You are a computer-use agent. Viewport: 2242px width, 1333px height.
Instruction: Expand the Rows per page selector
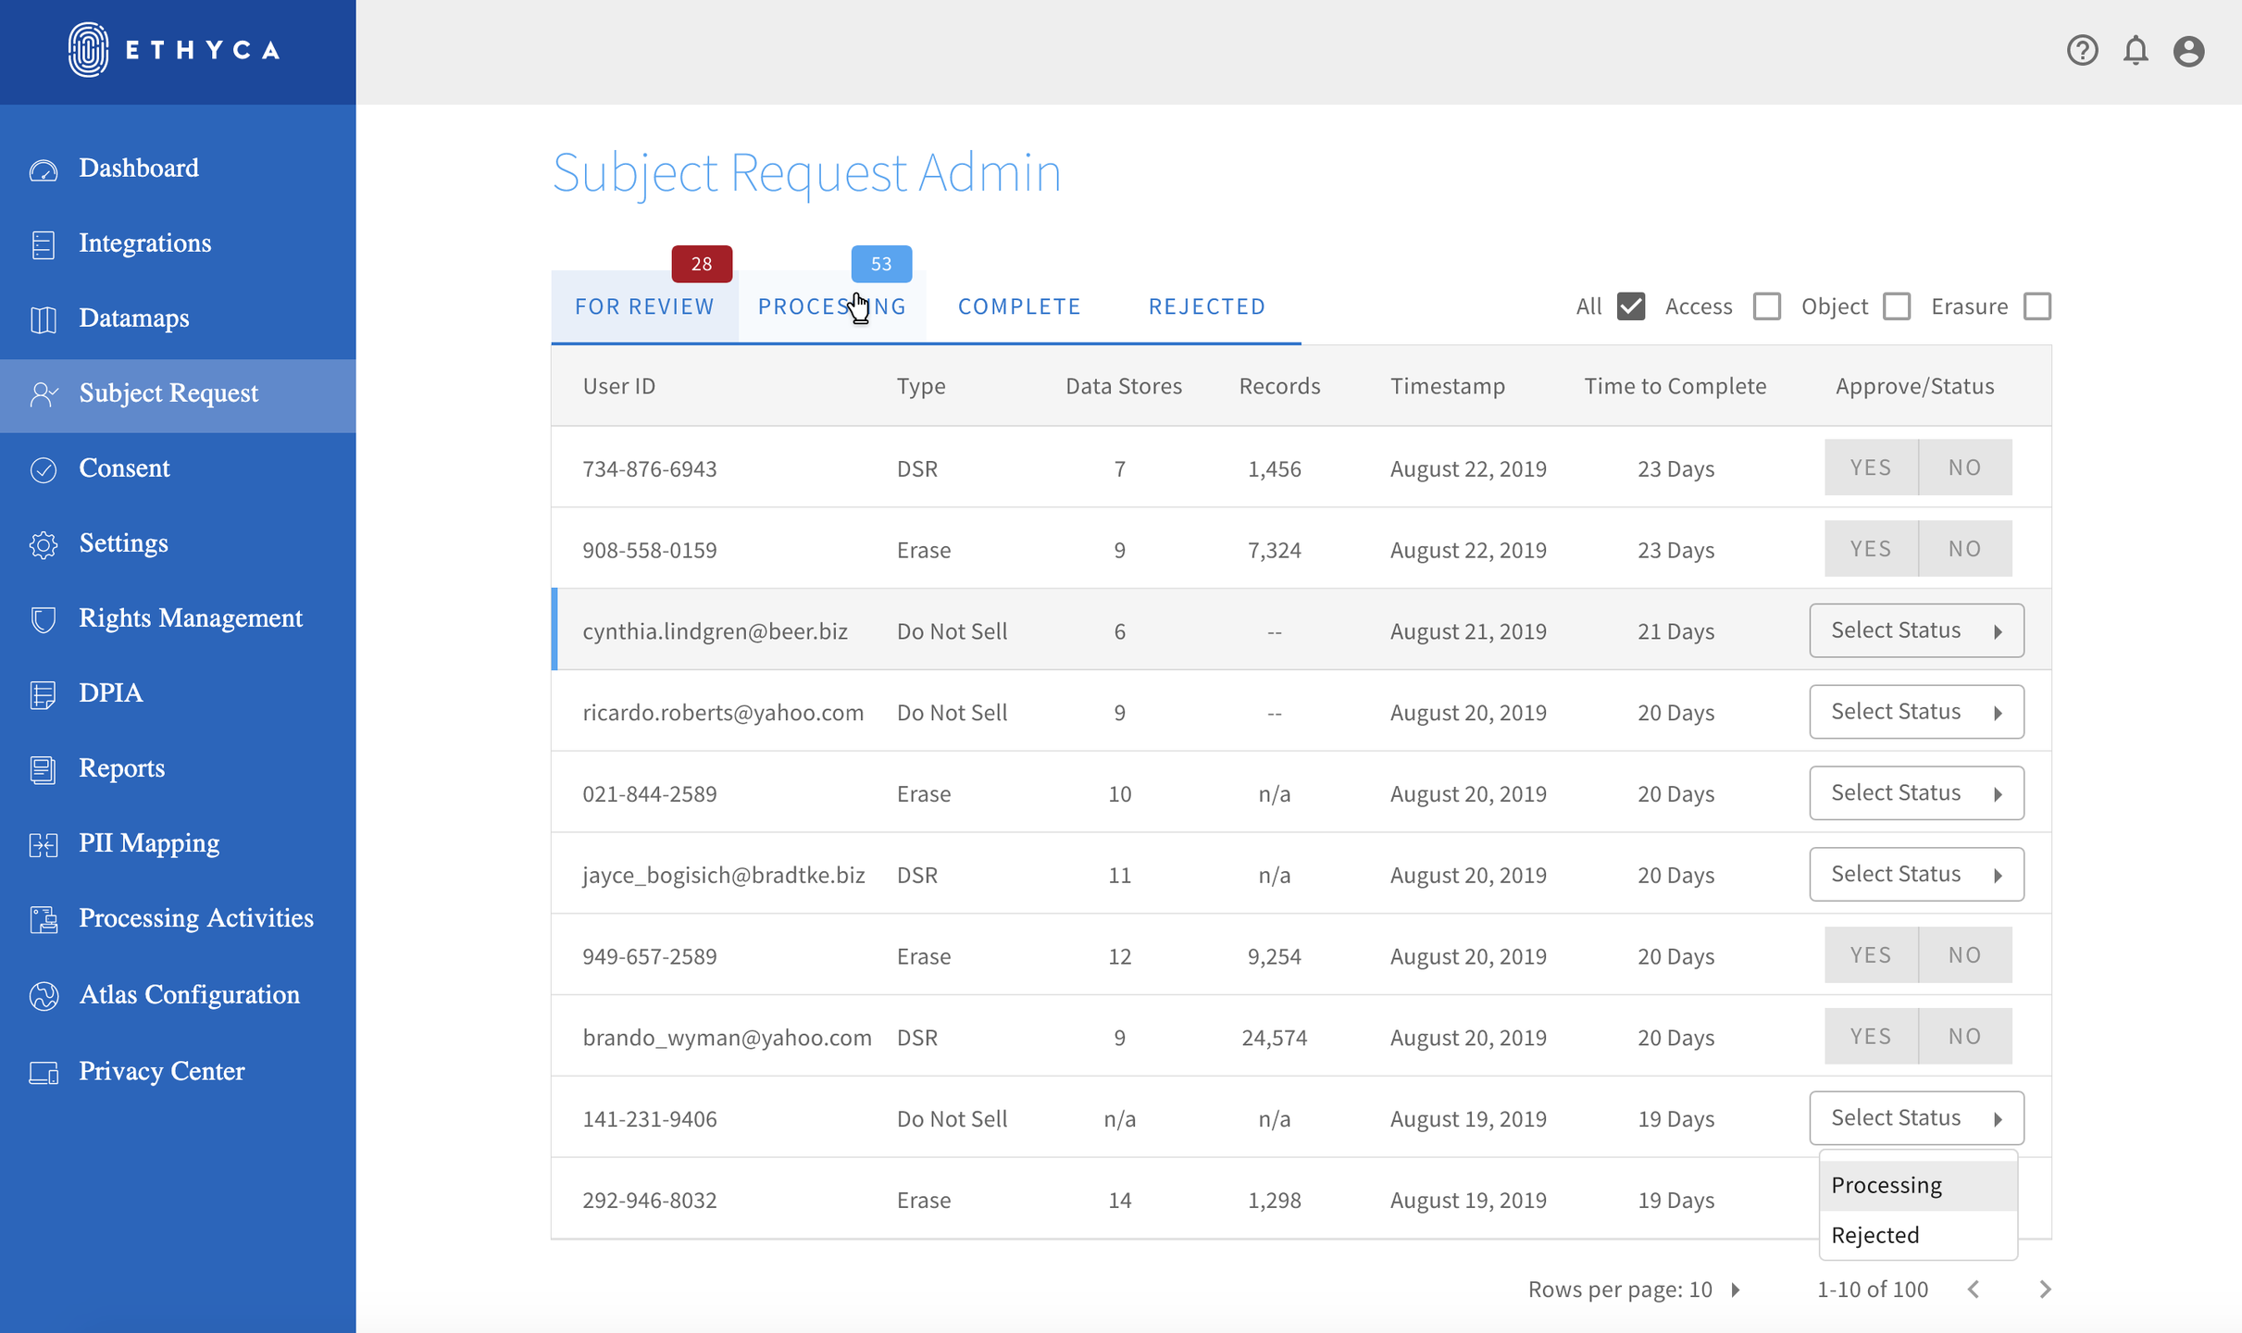coord(1736,1289)
